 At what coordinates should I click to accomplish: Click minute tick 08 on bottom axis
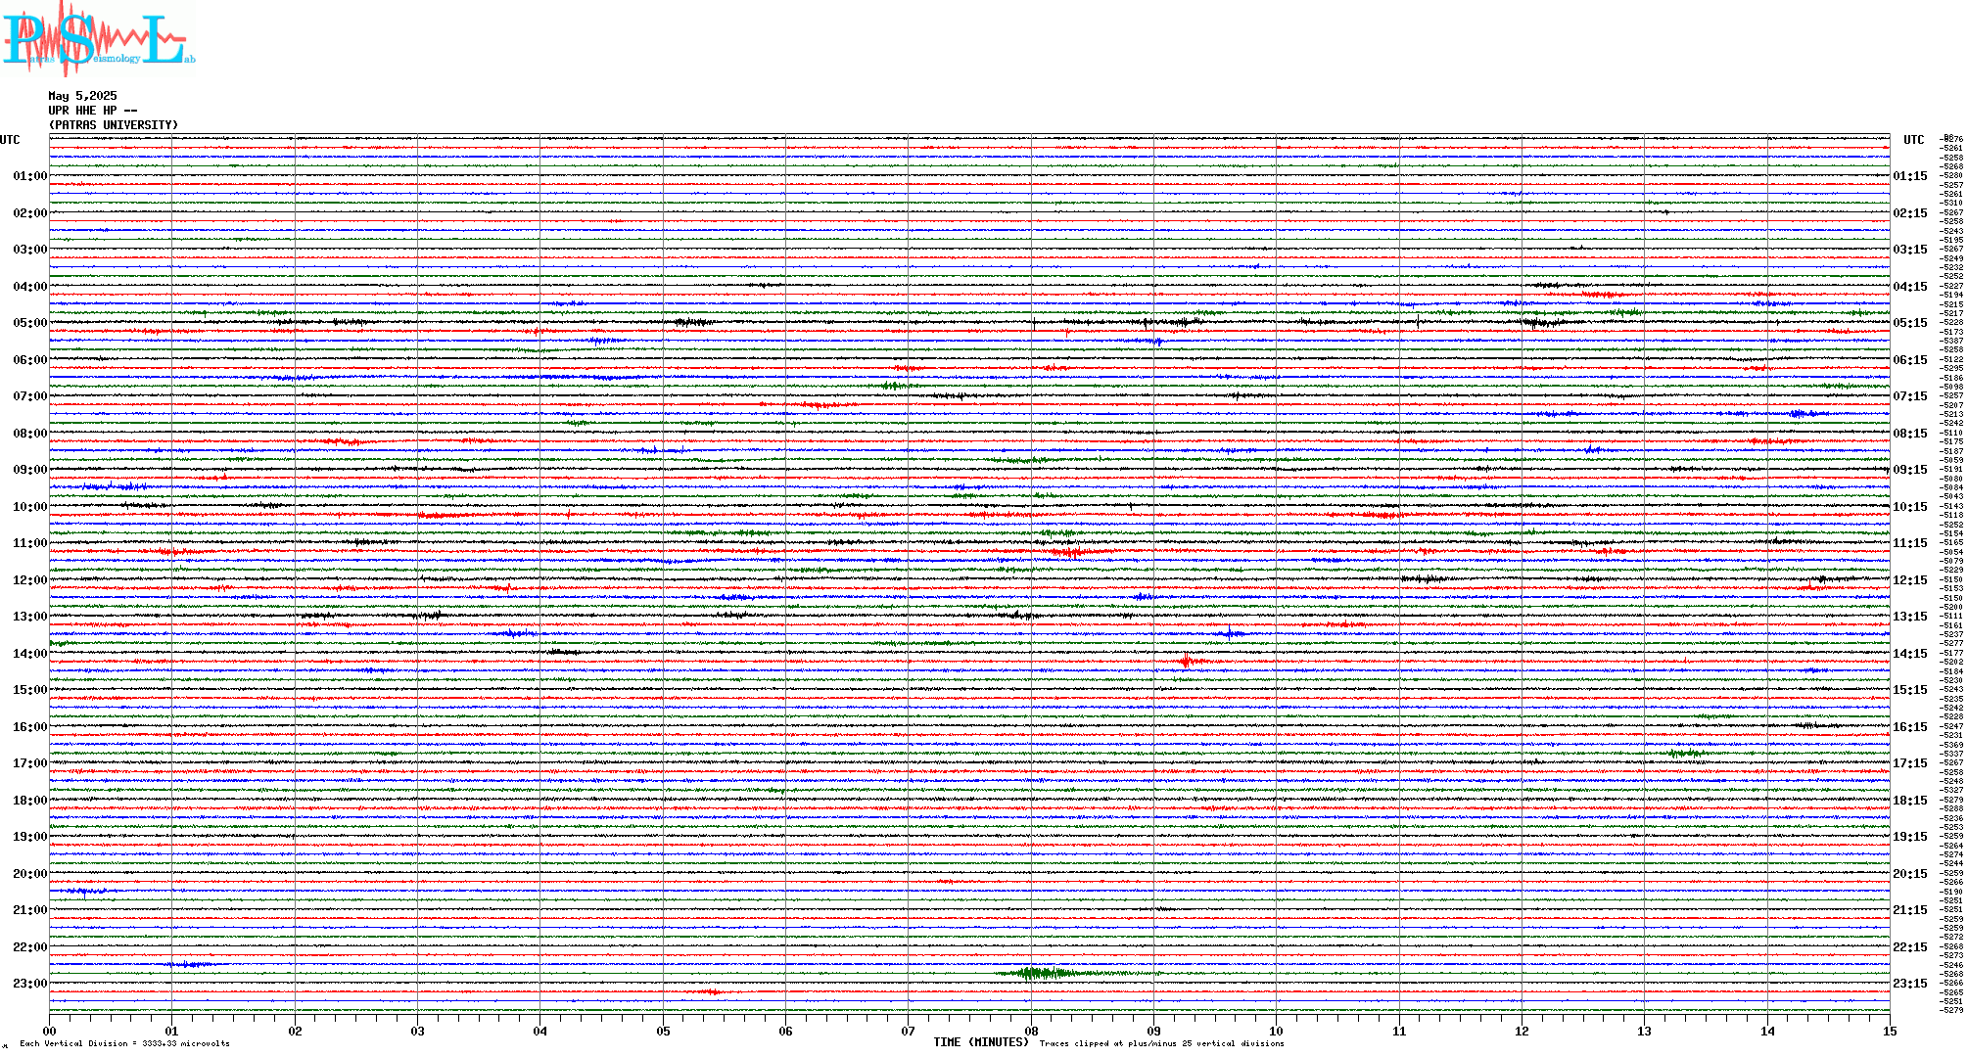click(x=1031, y=1031)
